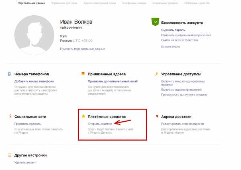This screenshot has width=241, height=170.
Task: Go to the Телефонные номера tab
Action: [x=134, y=3]
